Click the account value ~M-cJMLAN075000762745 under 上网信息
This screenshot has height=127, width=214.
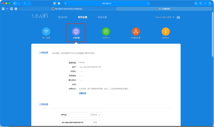(x=90, y=67)
